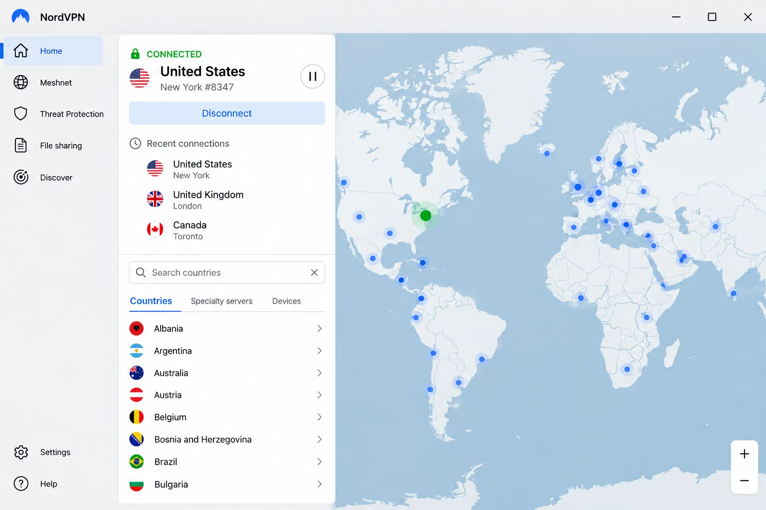Open the Meshnet menu item
The image size is (766, 510).
click(53, 82)
